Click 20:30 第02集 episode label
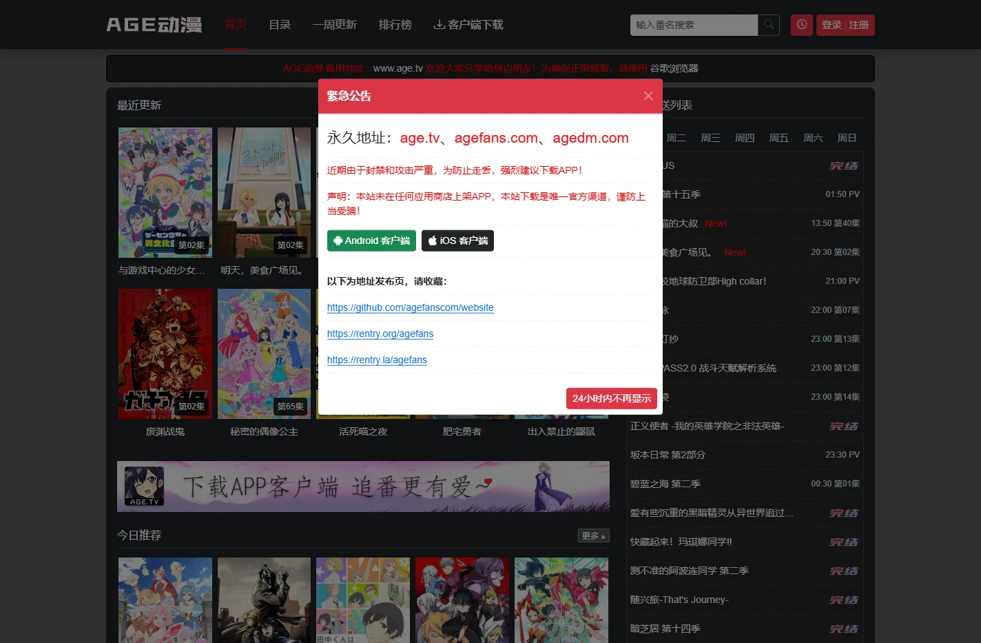Screen dimensions: 981x643 835,252
